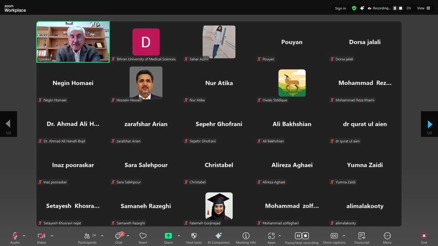438x246 pixels.
Task: Open the Apps menu icon
Action: tap(272, 236)
